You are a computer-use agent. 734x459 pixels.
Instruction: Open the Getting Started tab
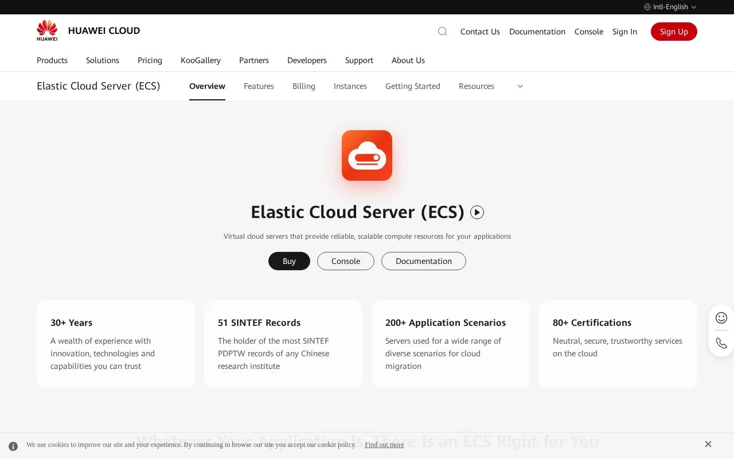click(413, 86)
